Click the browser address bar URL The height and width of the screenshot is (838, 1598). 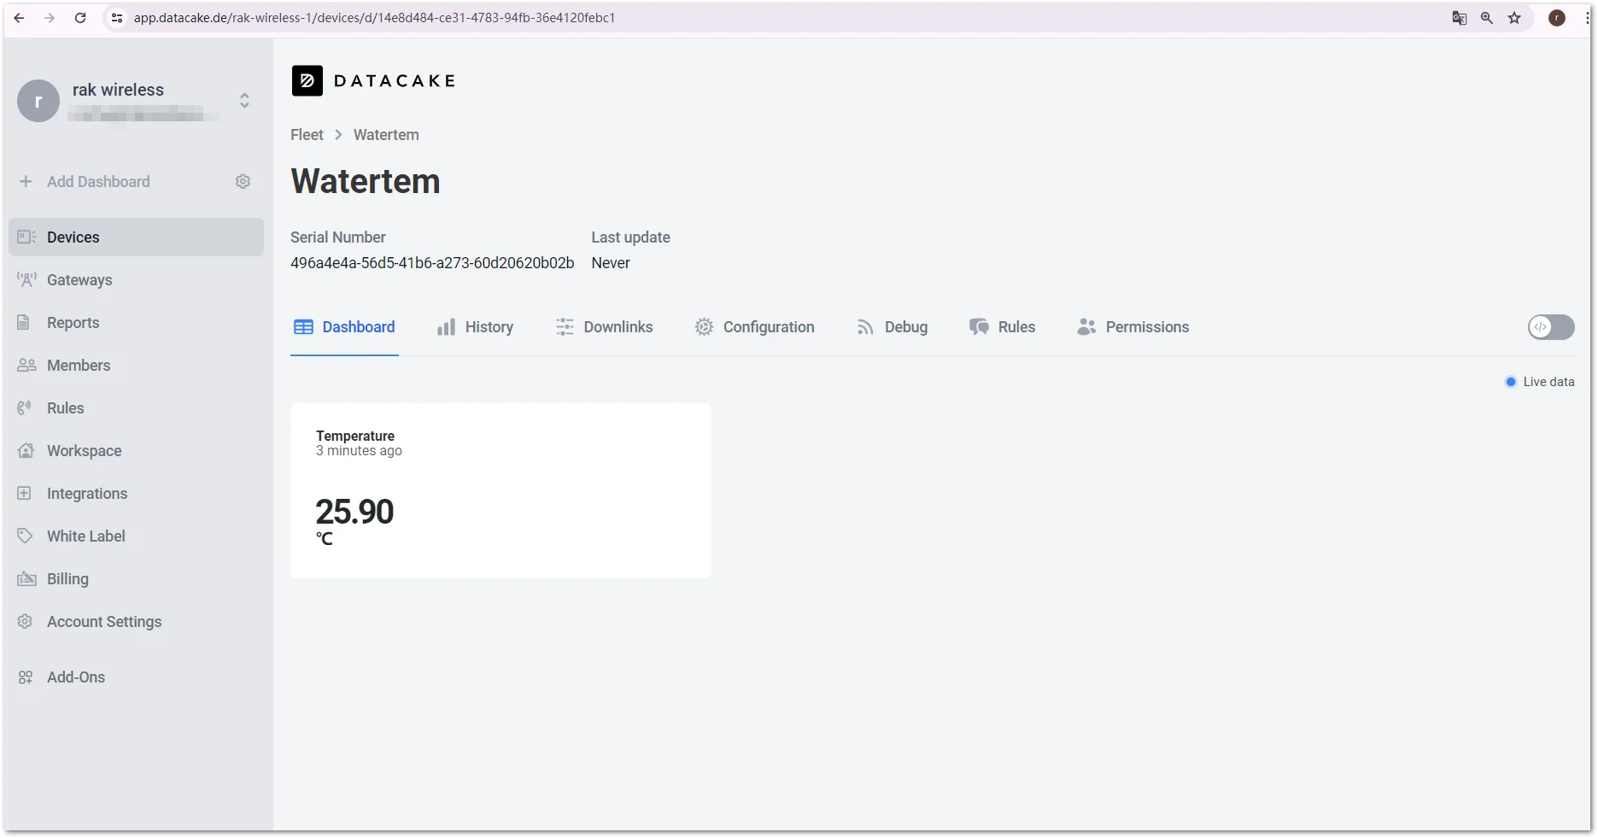(x=374, y=18)
